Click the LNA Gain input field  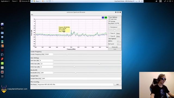point(46,60)
